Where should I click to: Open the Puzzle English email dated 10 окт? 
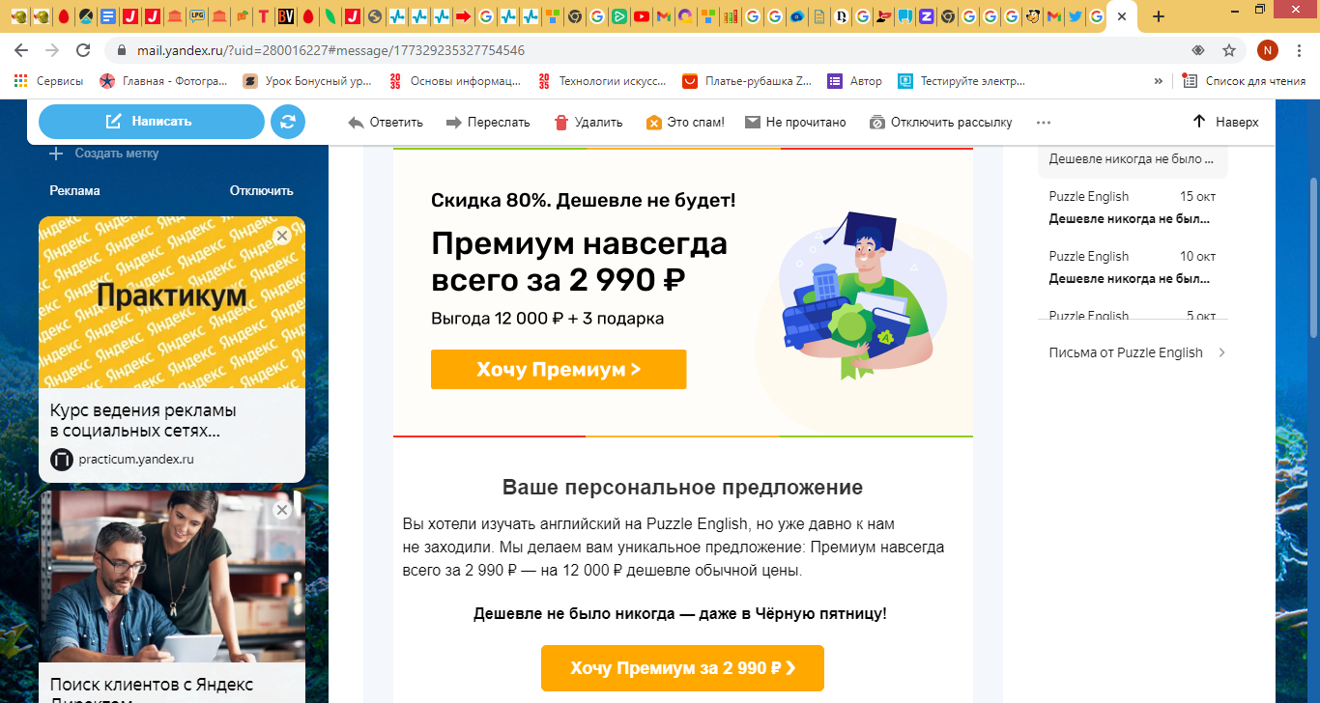click(x=1133, y=267)
